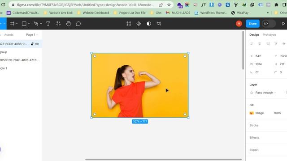Click the M user avatar
This screenshot has width=287, height=161.
coord(239,24)
